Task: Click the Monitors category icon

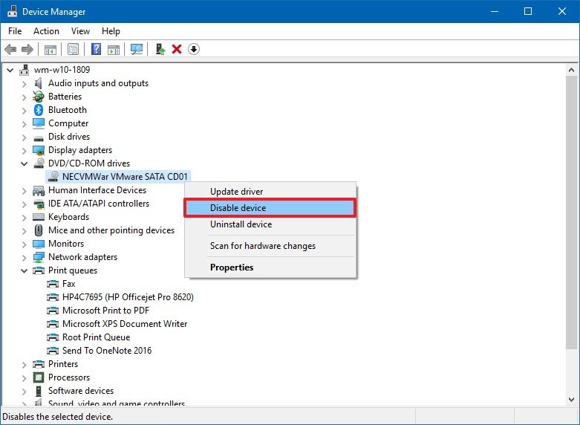Action: coord(39,244)
